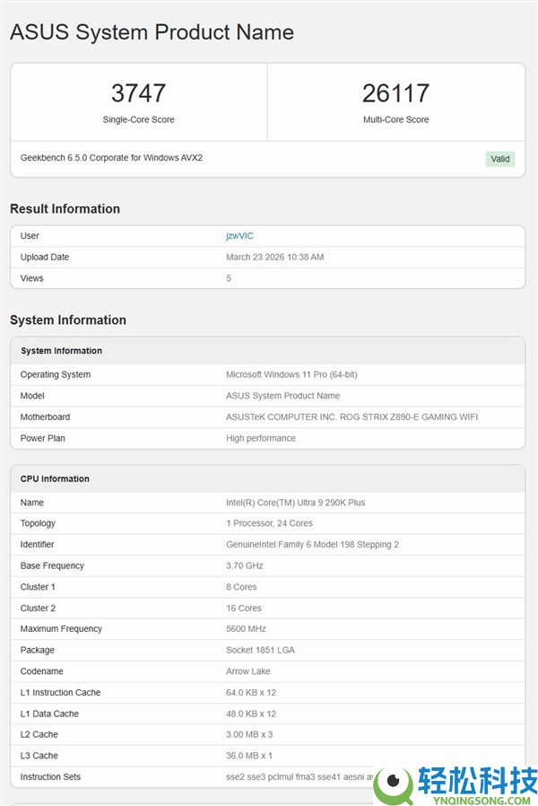Click the Cluster 1 value 8 Cores

click(x=241, y=587)
